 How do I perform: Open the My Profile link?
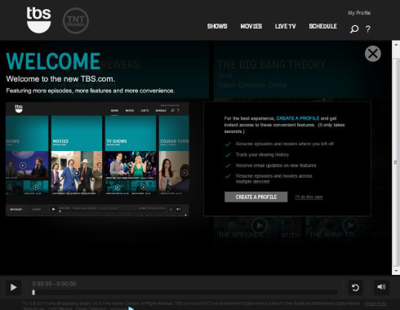click(x=359, y=13)
